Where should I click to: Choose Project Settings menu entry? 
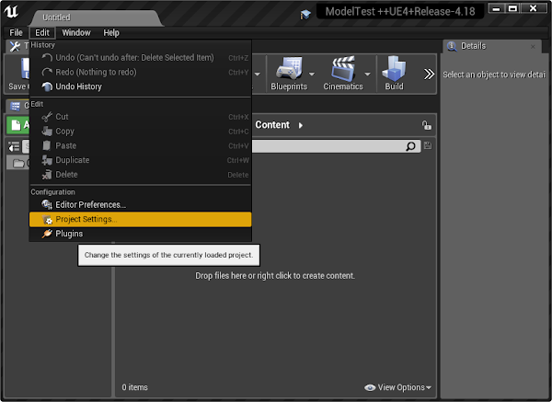[x=140, y=219]
